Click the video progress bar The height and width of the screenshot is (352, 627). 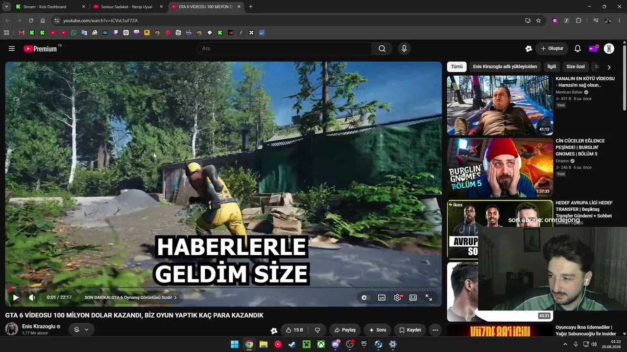(223, 288)
